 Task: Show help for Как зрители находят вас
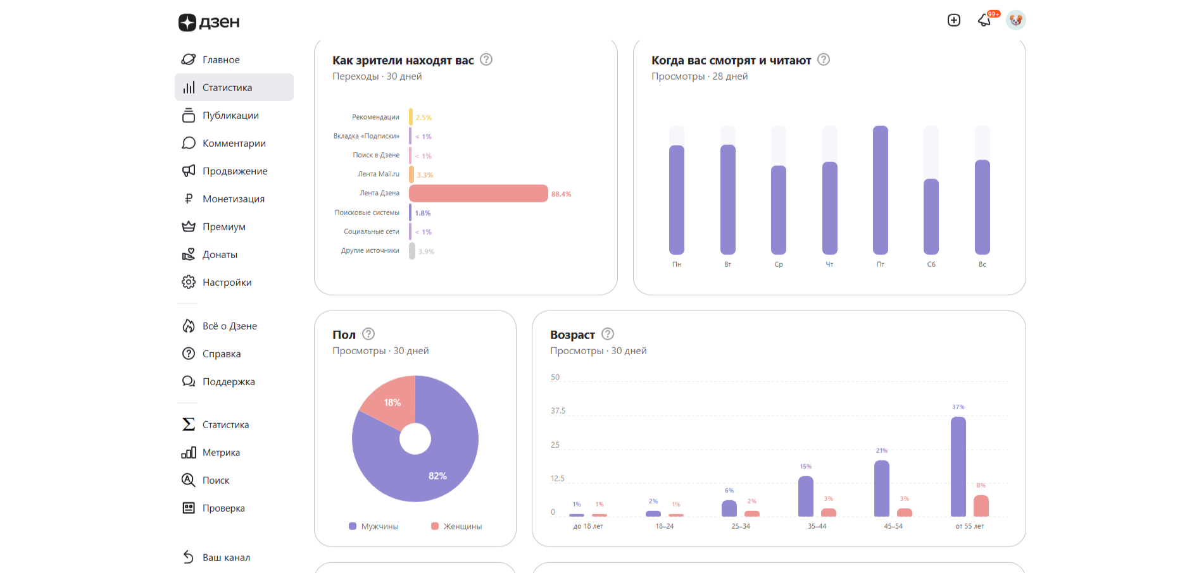click(486, 59)
